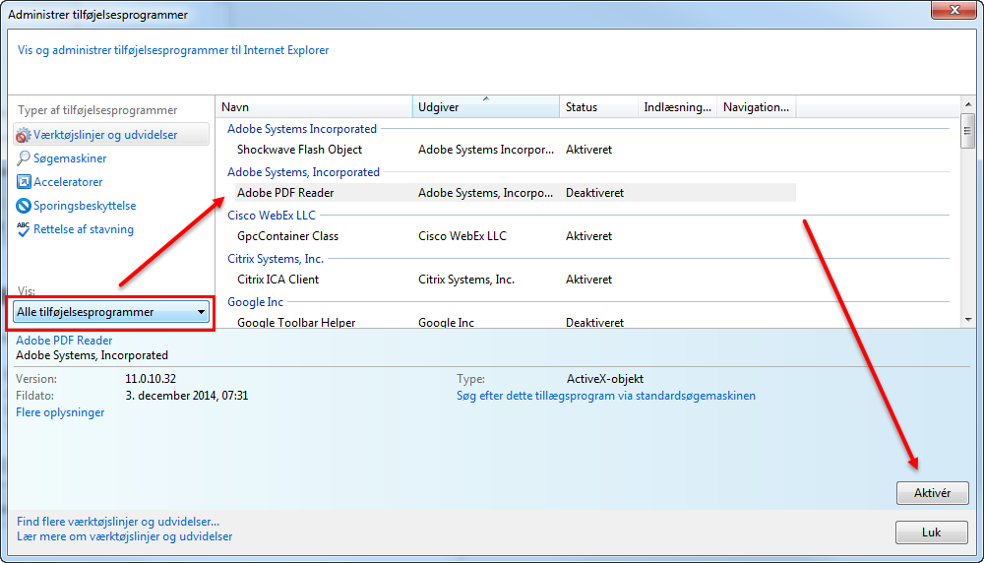Screen dimensions: 984x563
Task: Click the Acceleratorer arrow icon
Action: click(24, 182)
